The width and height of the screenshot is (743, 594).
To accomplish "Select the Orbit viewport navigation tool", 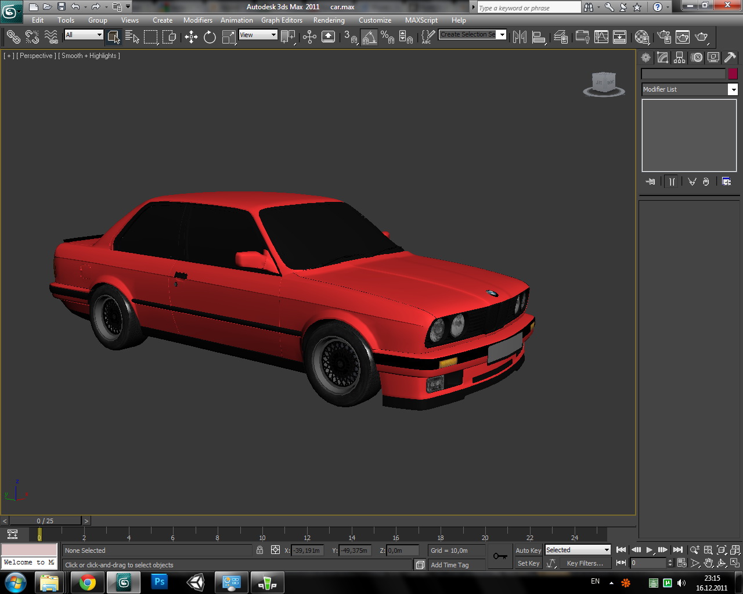I will 722,563.
